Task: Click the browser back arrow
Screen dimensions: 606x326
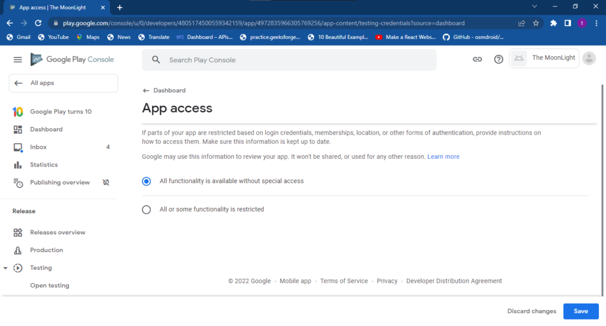Action: point(9,23)
